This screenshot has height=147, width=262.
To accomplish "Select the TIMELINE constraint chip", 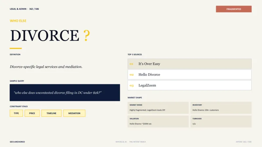I will point(51,113).
